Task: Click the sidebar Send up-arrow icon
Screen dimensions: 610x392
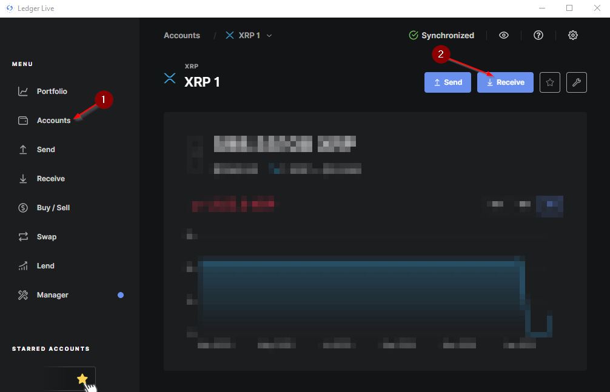Action: pos(23,150)
